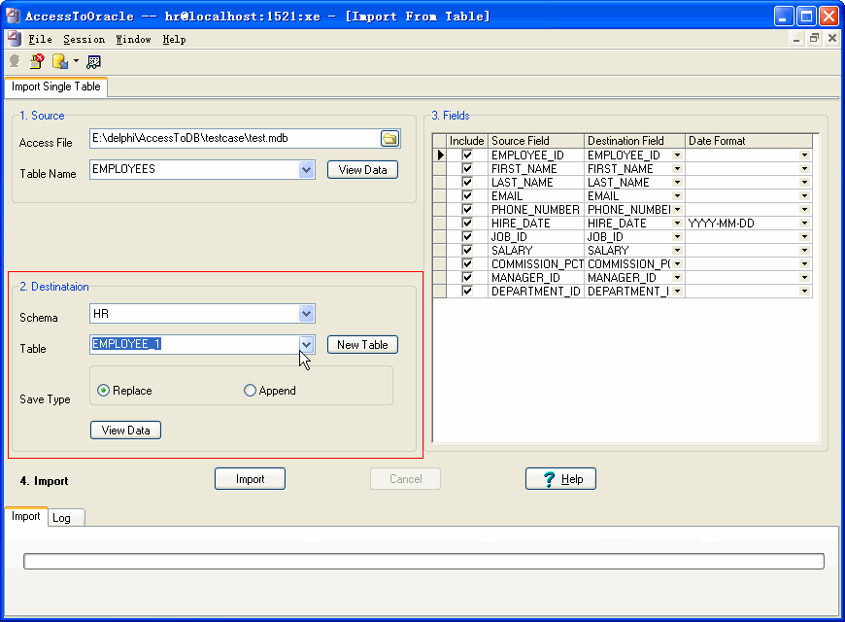The height and width of the screenshot is (622, 845).
Task: Open the Window menu
Action: (x=133, y=40)
